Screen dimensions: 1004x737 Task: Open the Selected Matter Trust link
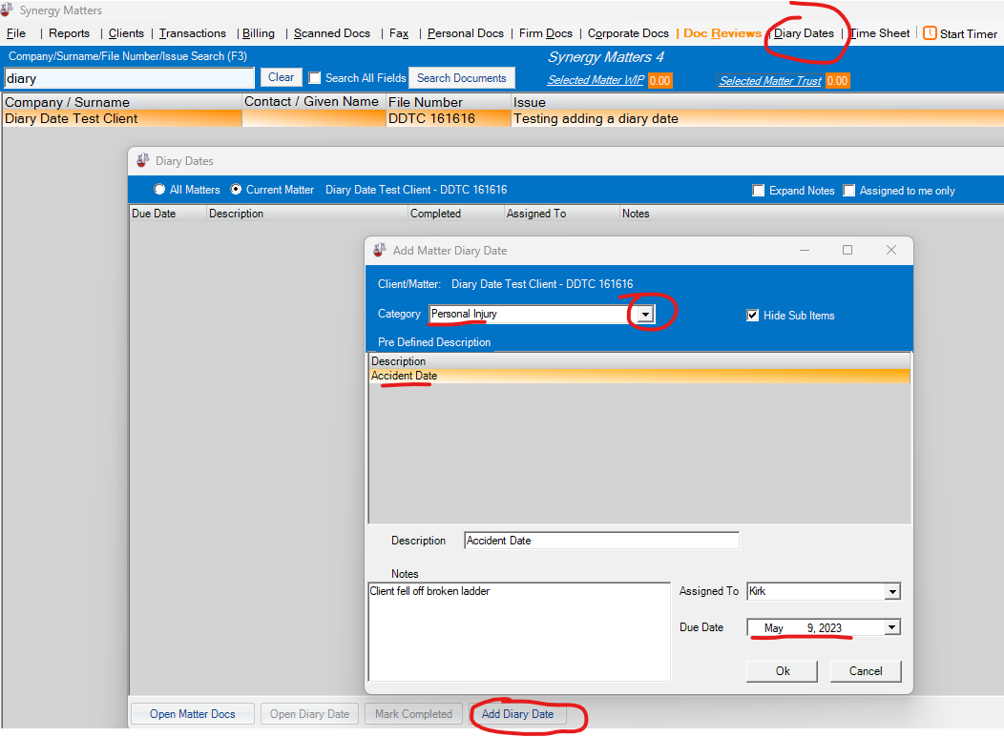click(769, 81)
